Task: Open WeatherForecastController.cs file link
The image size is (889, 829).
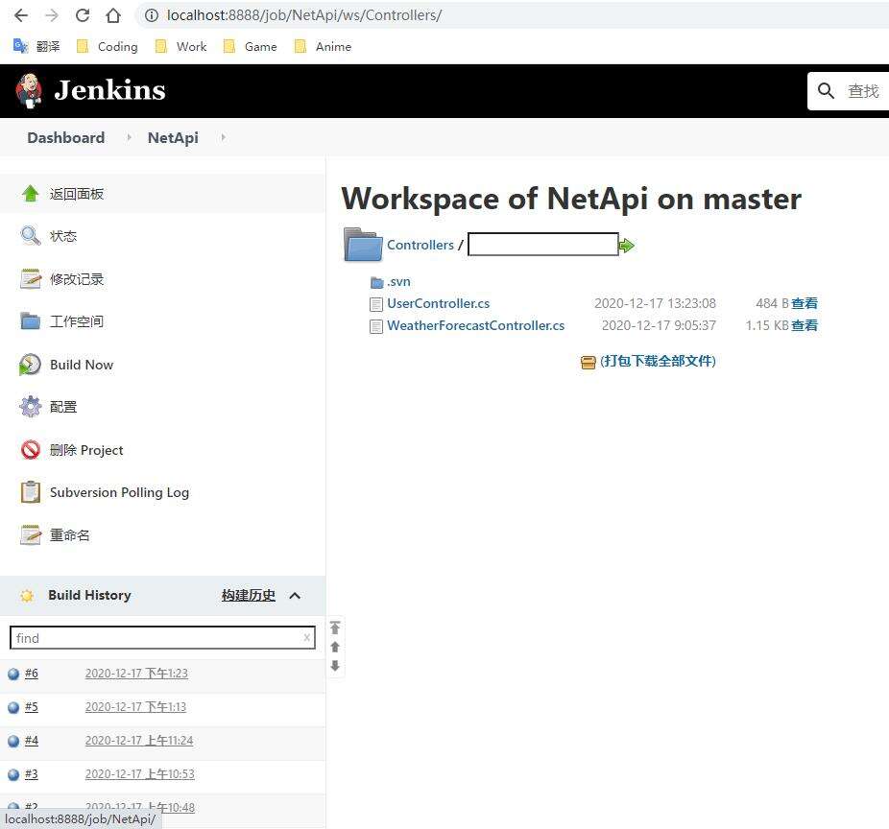Action: point(475,326)
